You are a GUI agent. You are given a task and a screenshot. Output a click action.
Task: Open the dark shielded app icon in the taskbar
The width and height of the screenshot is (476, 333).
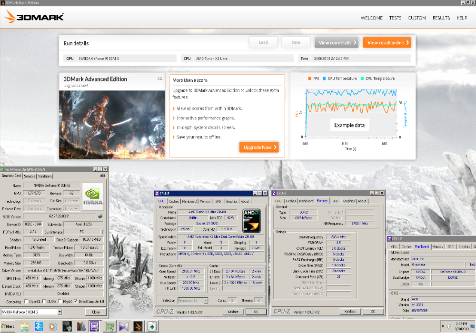(x=67, y=326)
